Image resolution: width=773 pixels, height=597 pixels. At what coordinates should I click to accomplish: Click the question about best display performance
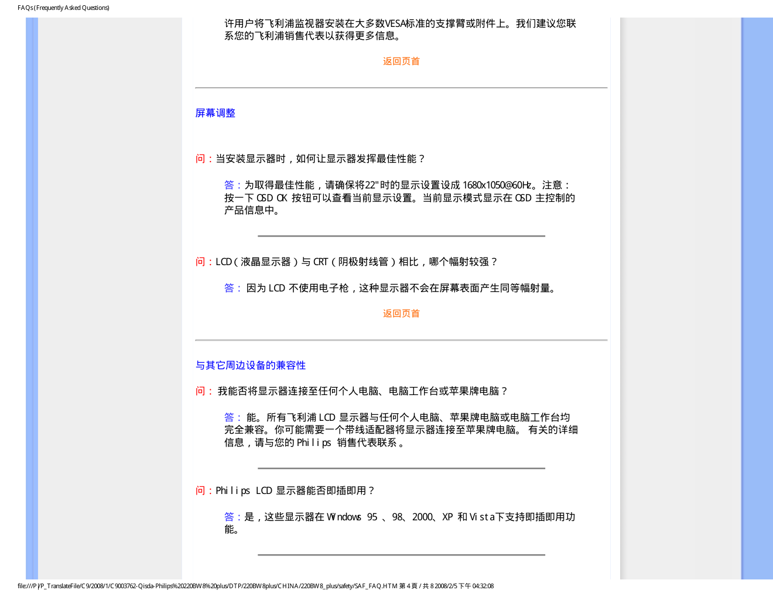[320, 159]
